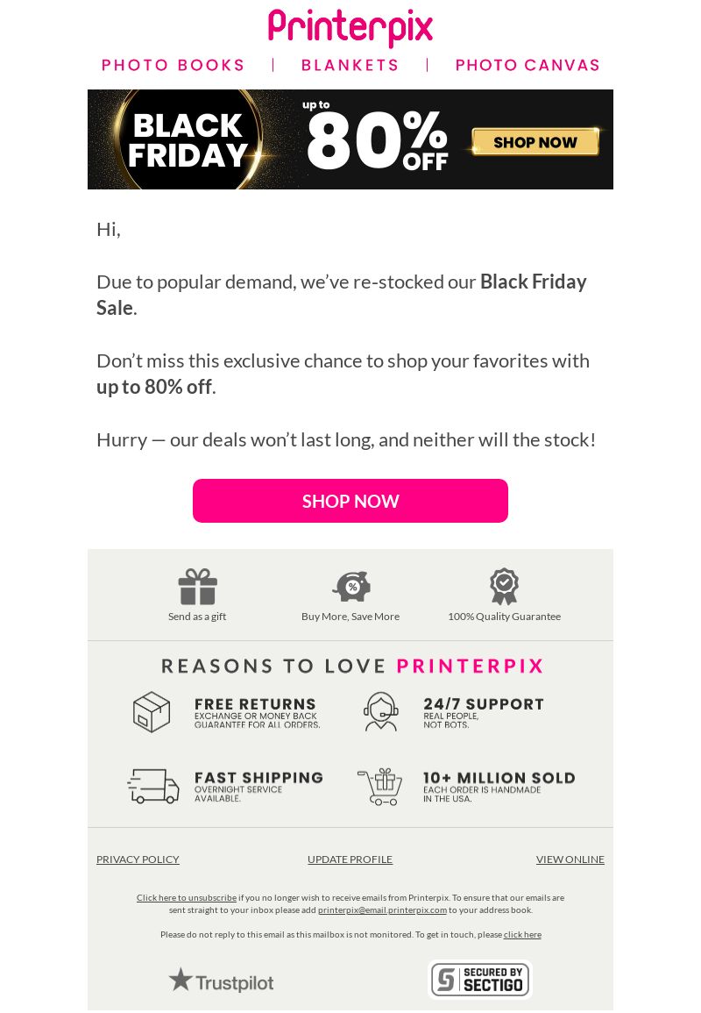Click the pink Shop Now button
The height and width of the screenshot is (1013, 701).
click(x=350, y=501)
